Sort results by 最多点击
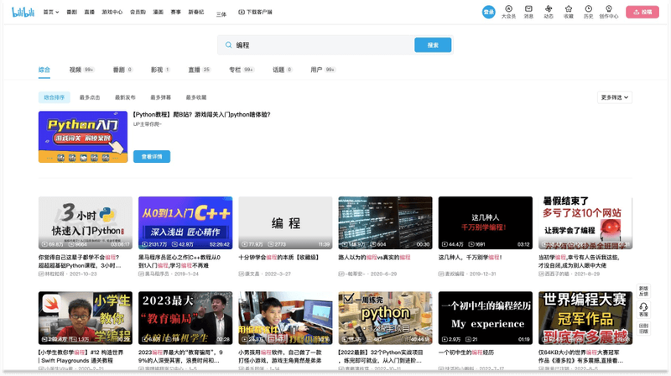 (90, 97)
